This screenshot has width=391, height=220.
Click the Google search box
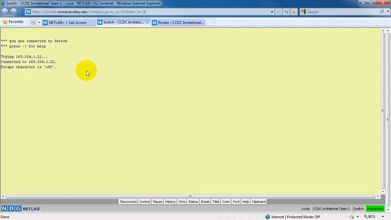pyautogui.click(x=343, y=12)
